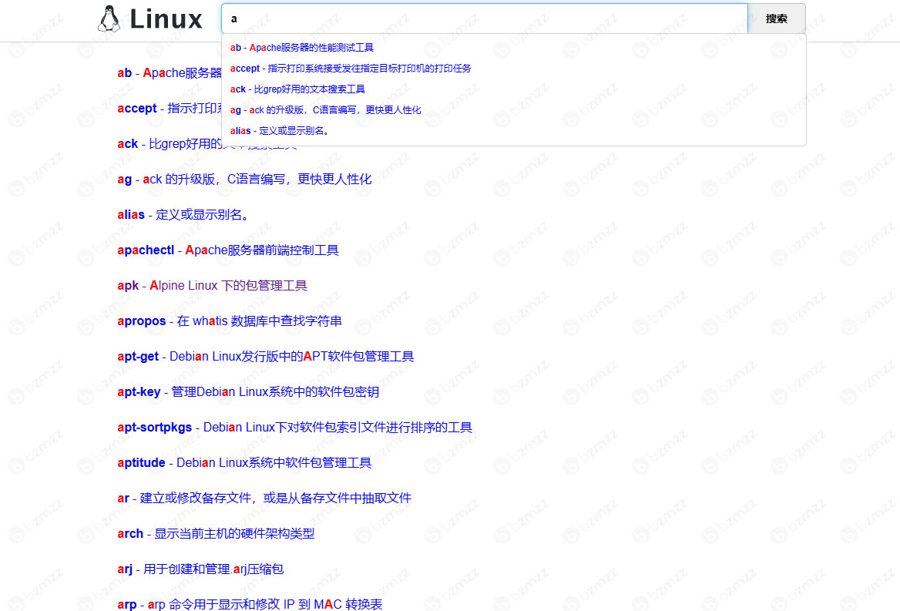
Task: Focus the search input containing 'a'
Action: click(x=485, y=18)
